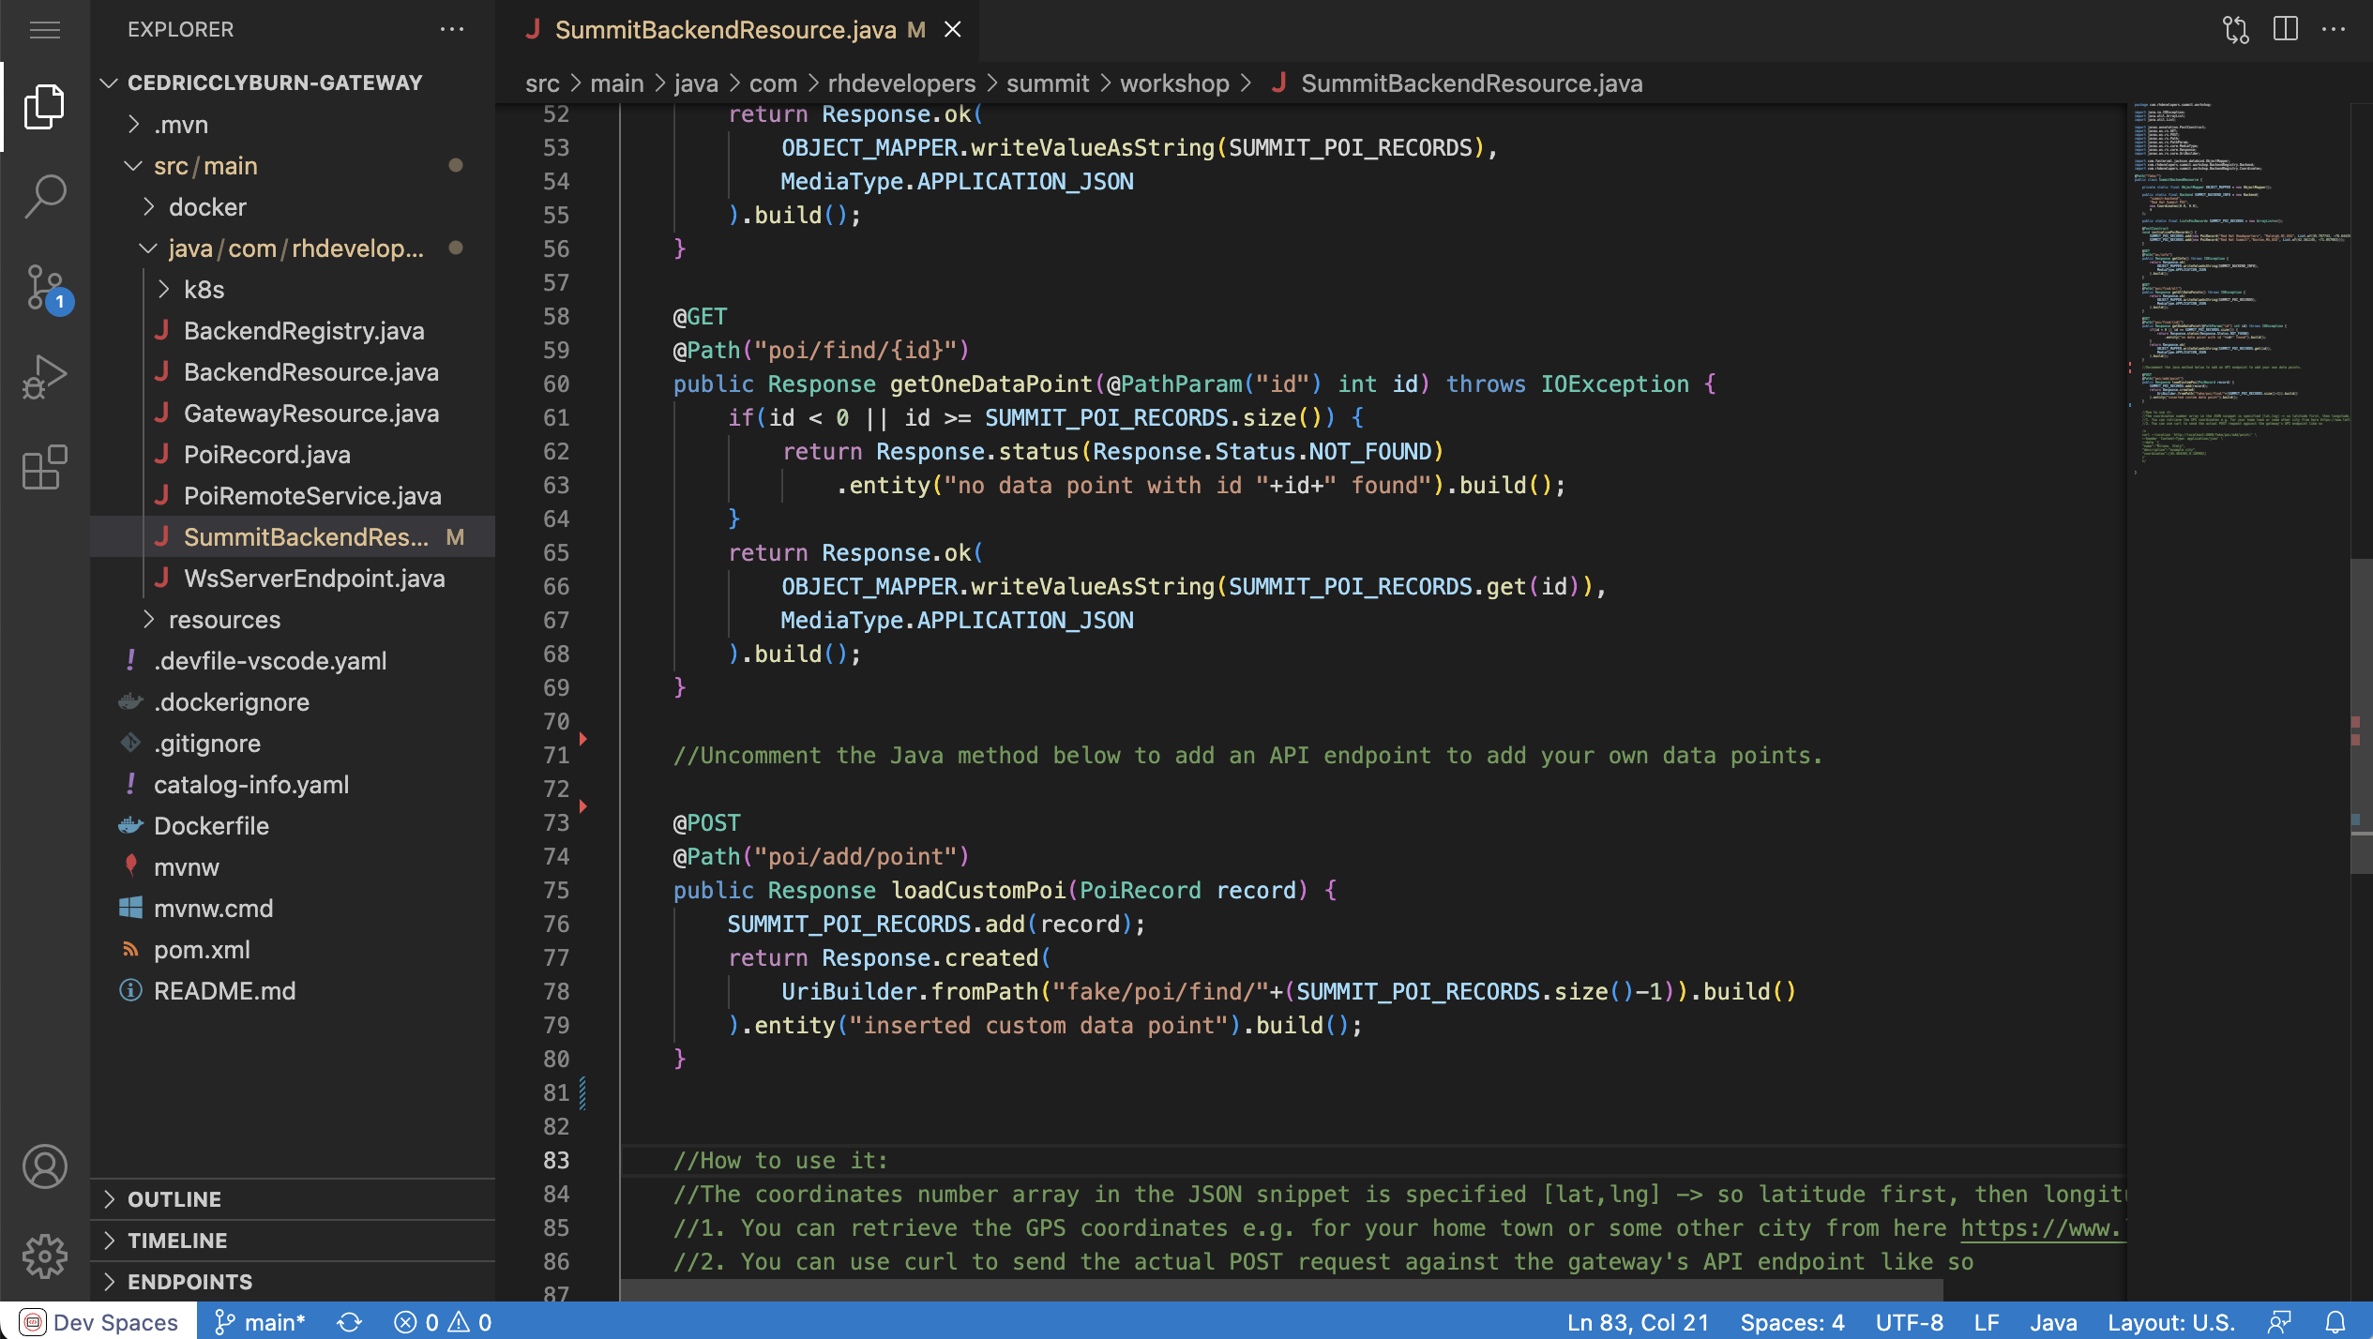Open Source Control view with badge

tap(45, 287)
